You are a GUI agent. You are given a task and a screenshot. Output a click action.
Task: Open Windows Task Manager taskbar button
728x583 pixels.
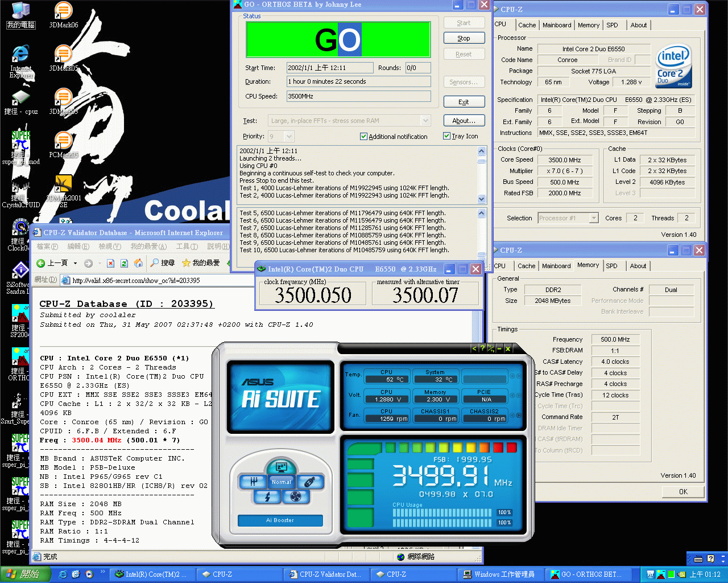coord(499,574)
